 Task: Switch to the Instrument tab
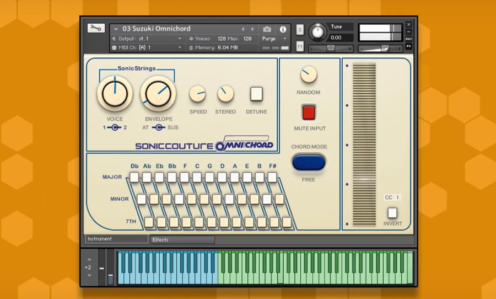[x=116, y=239]
